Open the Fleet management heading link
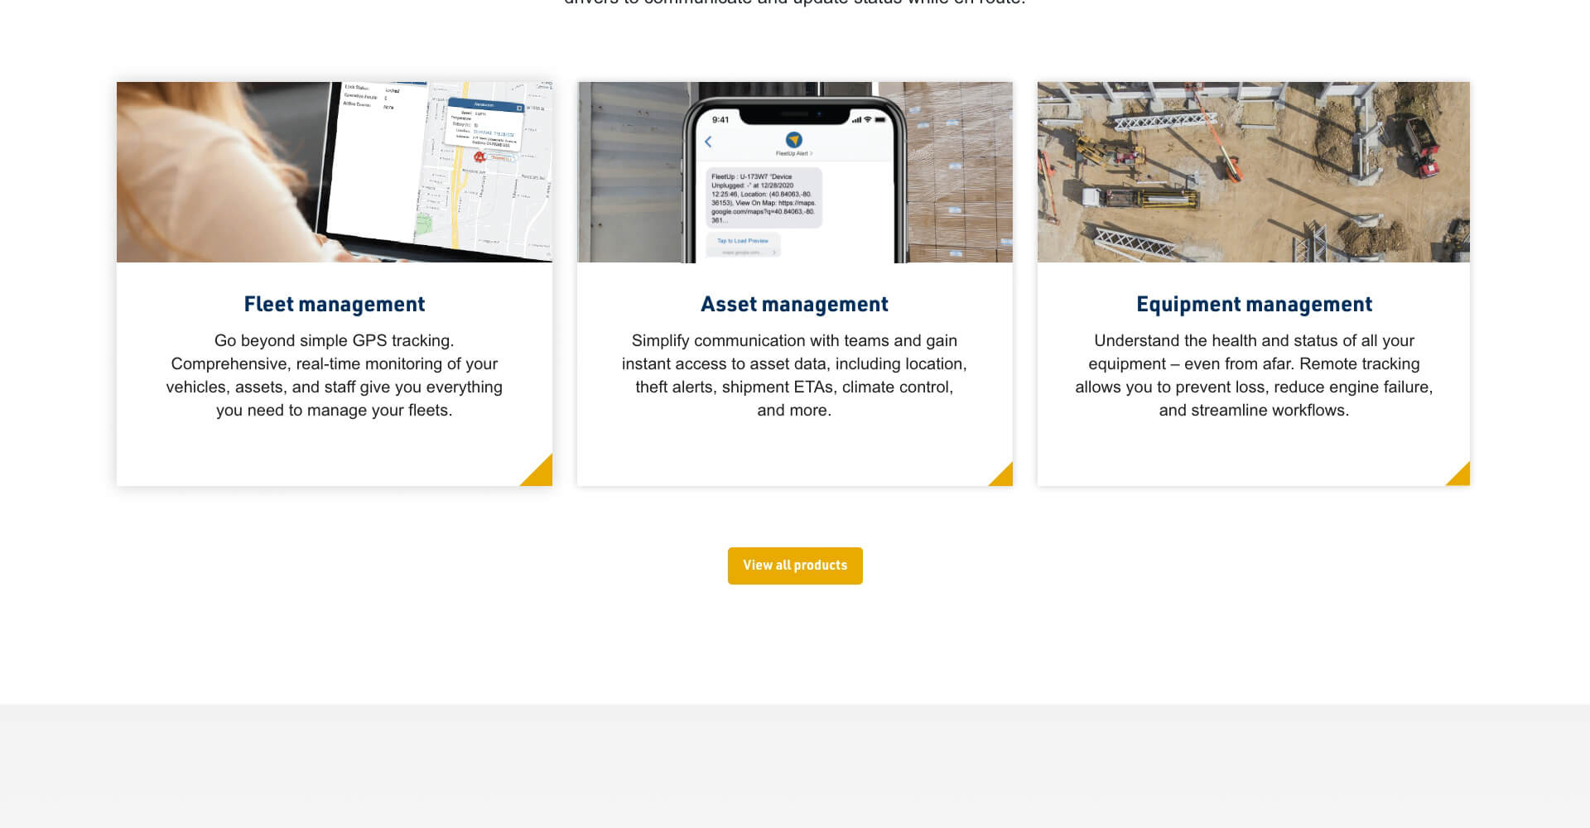Viewport: 1590px width, 828px height. (335, 305)
